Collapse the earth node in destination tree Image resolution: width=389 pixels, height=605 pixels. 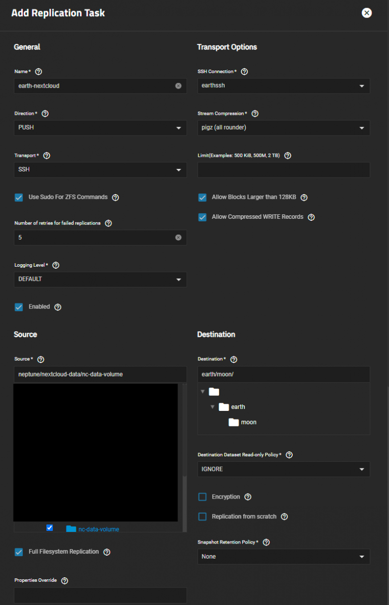213,407
